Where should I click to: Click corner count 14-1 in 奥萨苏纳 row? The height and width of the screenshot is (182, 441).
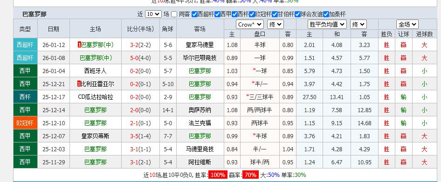coord(168,110)
